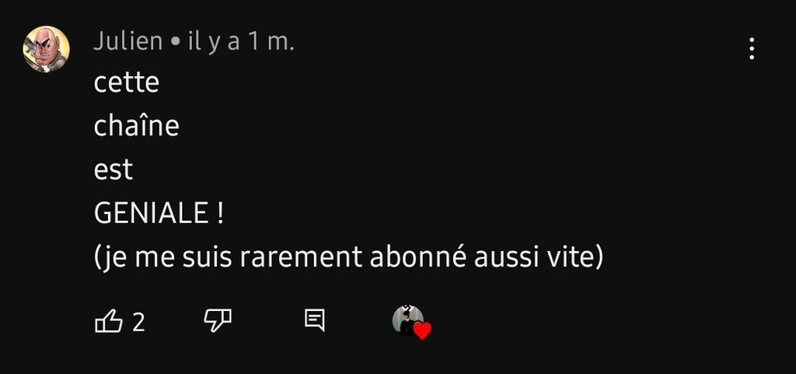The image size is (796, 374).
Task: Click the red heart badge icon
Action: coord(422,330)
